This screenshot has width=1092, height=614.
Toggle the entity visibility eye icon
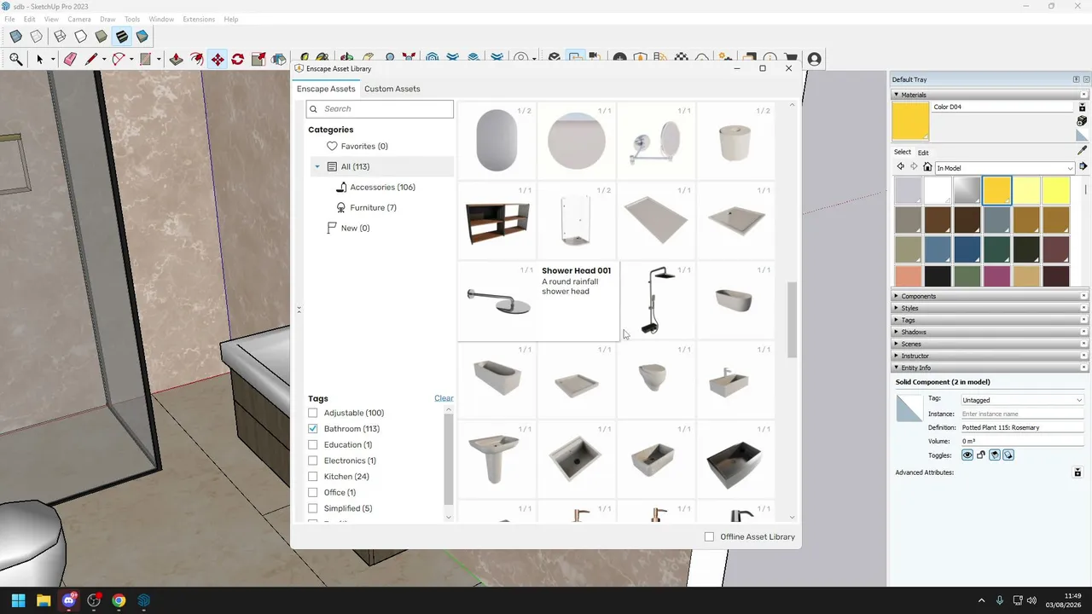(967, 455)
